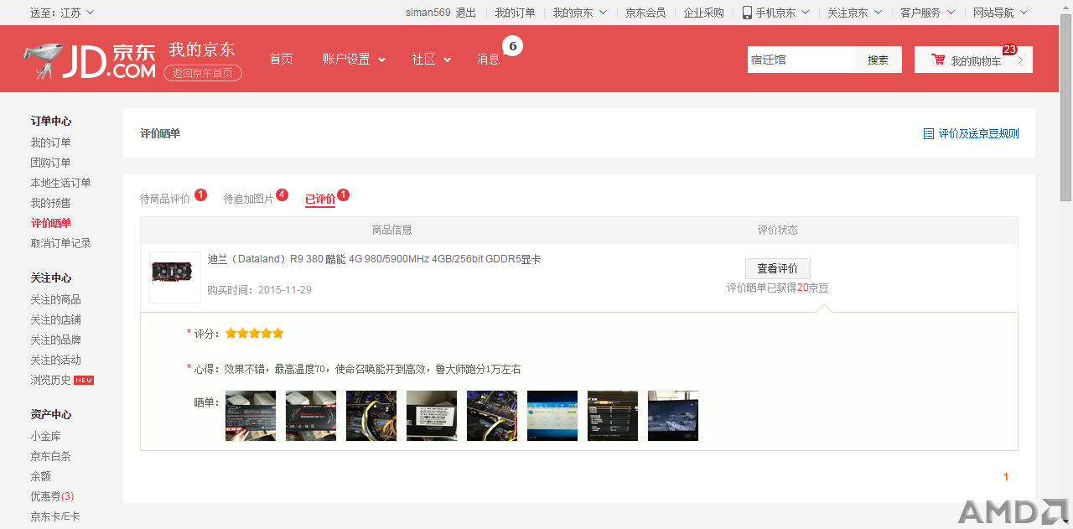Open 关注的品牌 in the sidebar
1073x529 pixels.
click(x=56, y=340)
